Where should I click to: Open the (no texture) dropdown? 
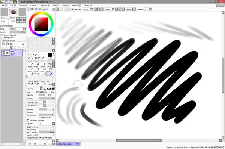tap(36, 106)
